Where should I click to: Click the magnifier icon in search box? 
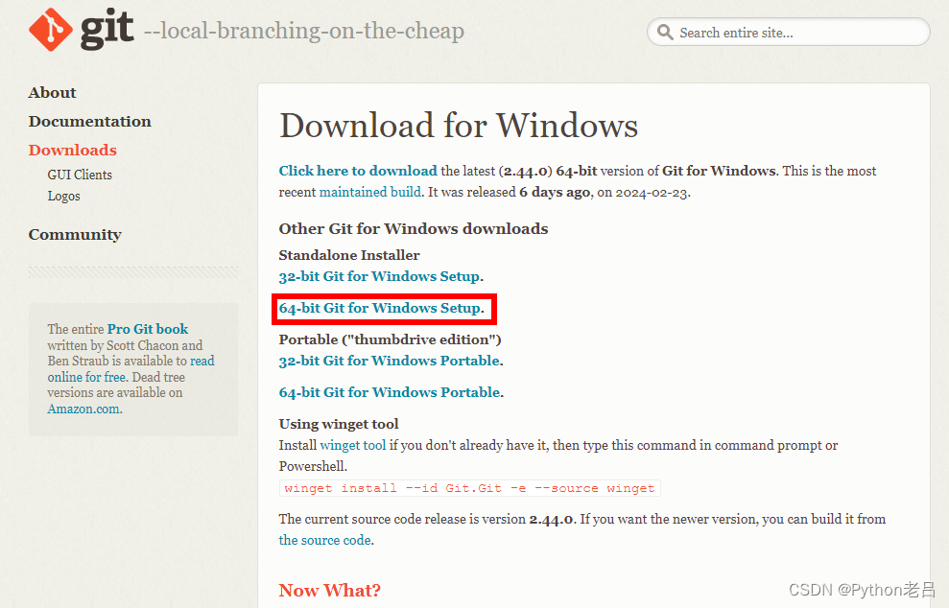pyautogui.click(x=665, y=32)
